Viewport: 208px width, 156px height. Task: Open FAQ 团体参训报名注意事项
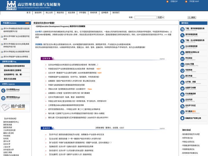[x=13, y=70]
